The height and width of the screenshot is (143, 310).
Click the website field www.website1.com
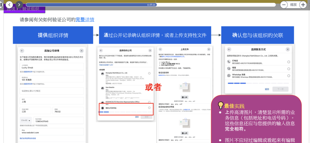point(52,132)
